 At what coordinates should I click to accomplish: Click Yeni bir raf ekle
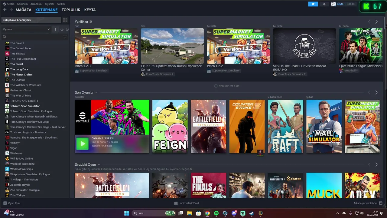click(x=227, y=86)
